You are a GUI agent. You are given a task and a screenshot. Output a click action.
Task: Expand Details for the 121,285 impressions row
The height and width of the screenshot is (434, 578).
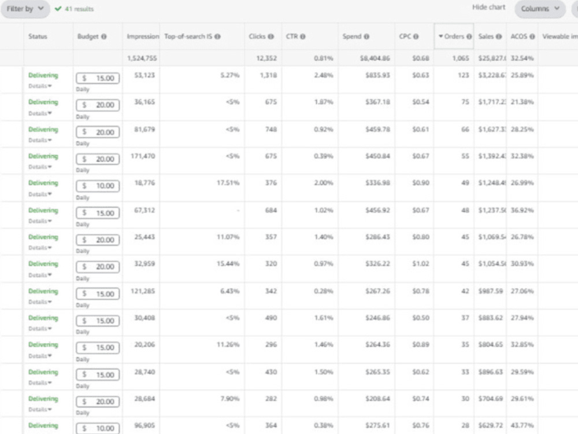(x=40, y=302)
